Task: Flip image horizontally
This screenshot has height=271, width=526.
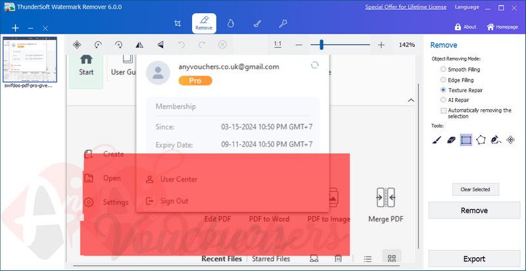Action: 139,45
